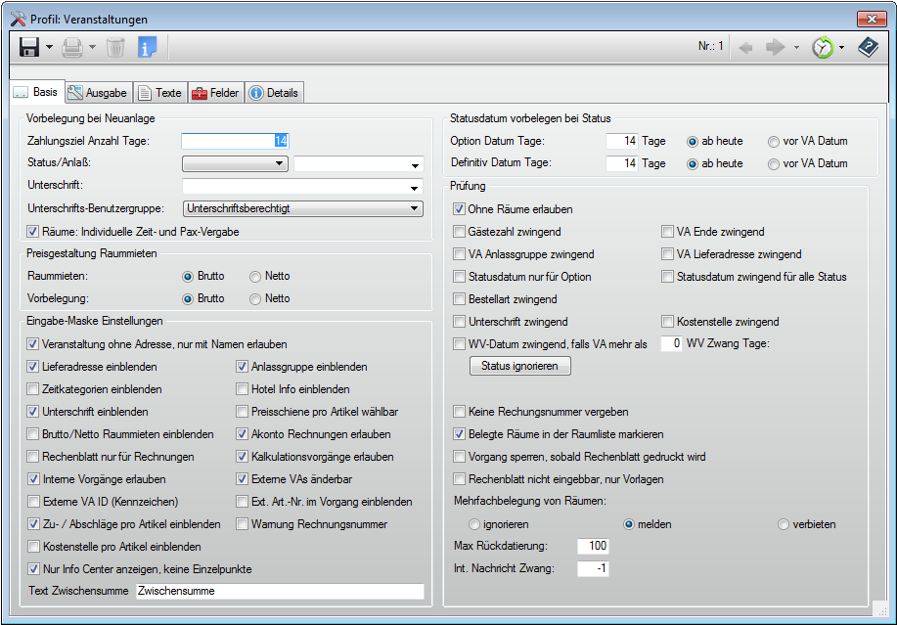Toggle Hotel Info einblenden checkbox
The height and width of the screenshot is (625, 897).
tap(244, 389)
